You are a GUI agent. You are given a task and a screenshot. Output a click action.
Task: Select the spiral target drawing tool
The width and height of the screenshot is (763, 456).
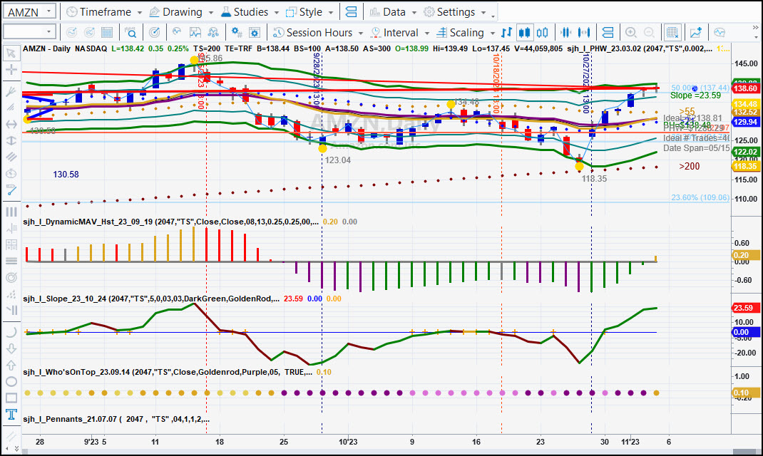[11, 278]
